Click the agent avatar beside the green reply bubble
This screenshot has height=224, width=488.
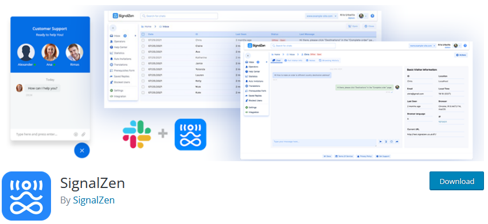point(397,87)
